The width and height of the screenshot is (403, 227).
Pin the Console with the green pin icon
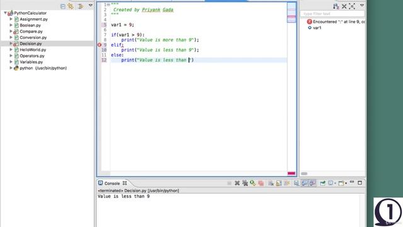pyautogui.click(x=322, y=183)
